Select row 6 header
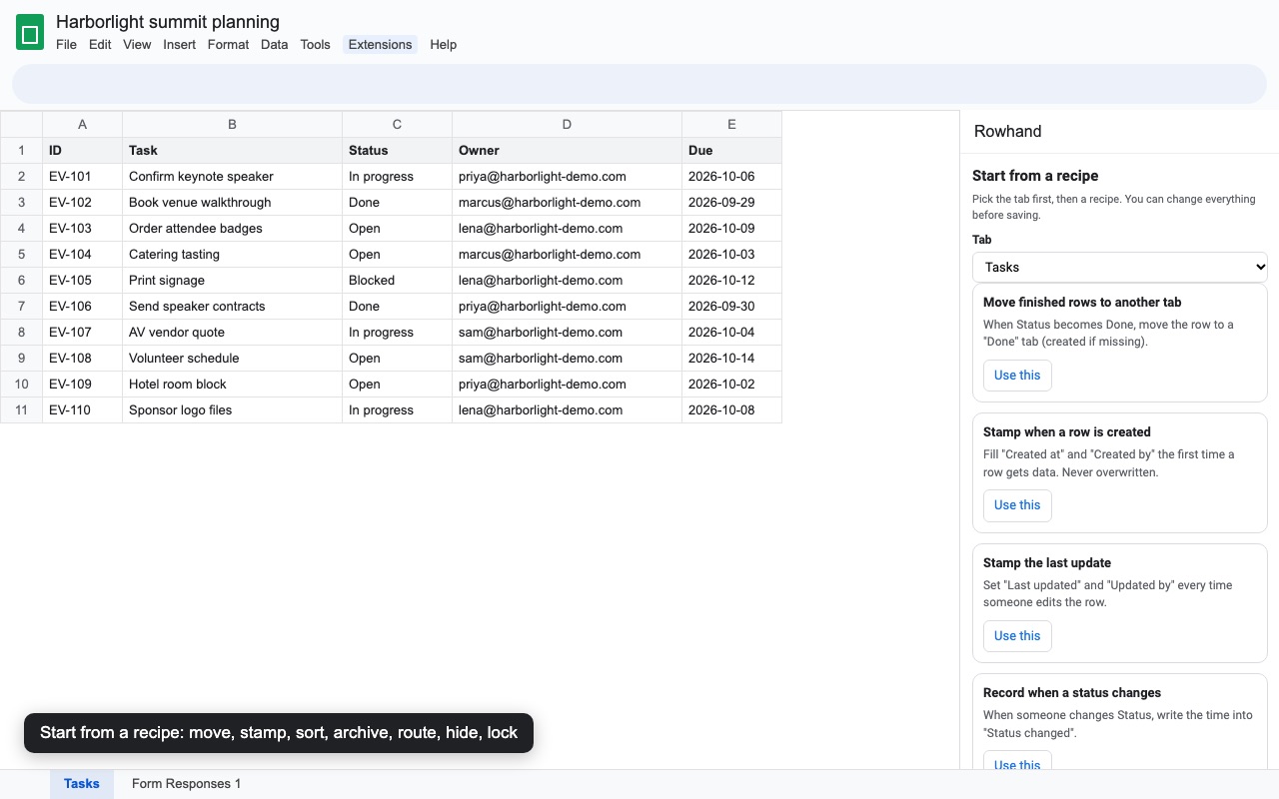Screen dimensions: 1279x799 21,281
